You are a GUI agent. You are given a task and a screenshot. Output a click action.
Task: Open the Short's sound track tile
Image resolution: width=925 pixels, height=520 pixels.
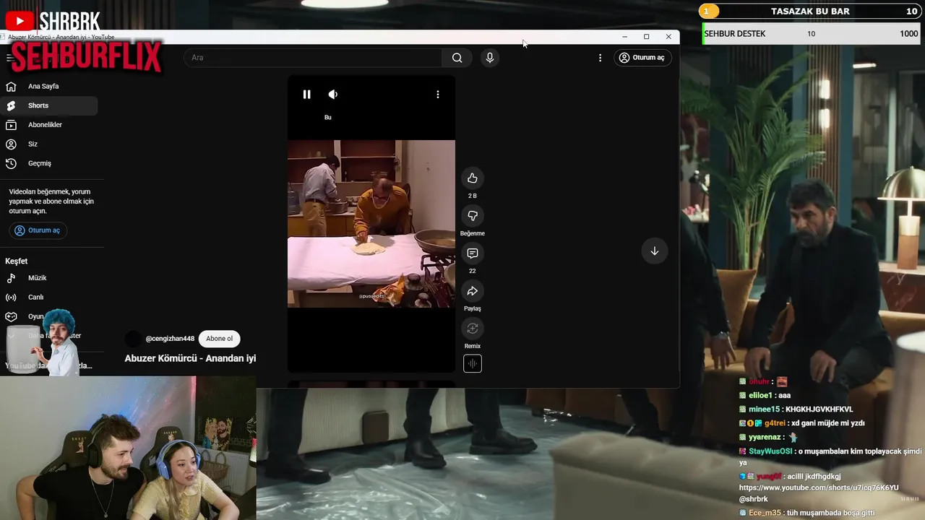pos(473,364)
